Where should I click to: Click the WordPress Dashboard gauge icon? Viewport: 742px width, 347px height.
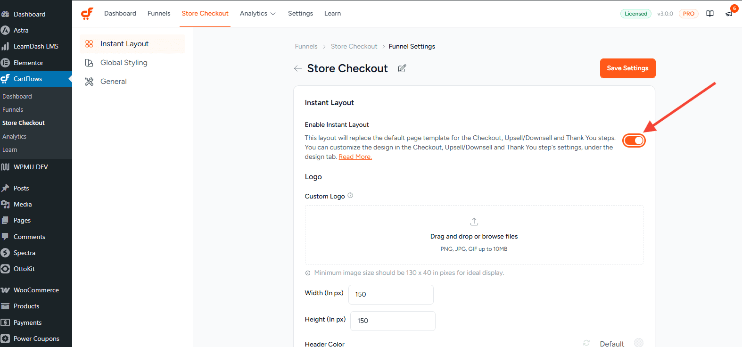click(5, 14)
